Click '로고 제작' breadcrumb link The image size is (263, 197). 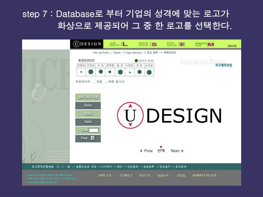(x=152, y=53)
